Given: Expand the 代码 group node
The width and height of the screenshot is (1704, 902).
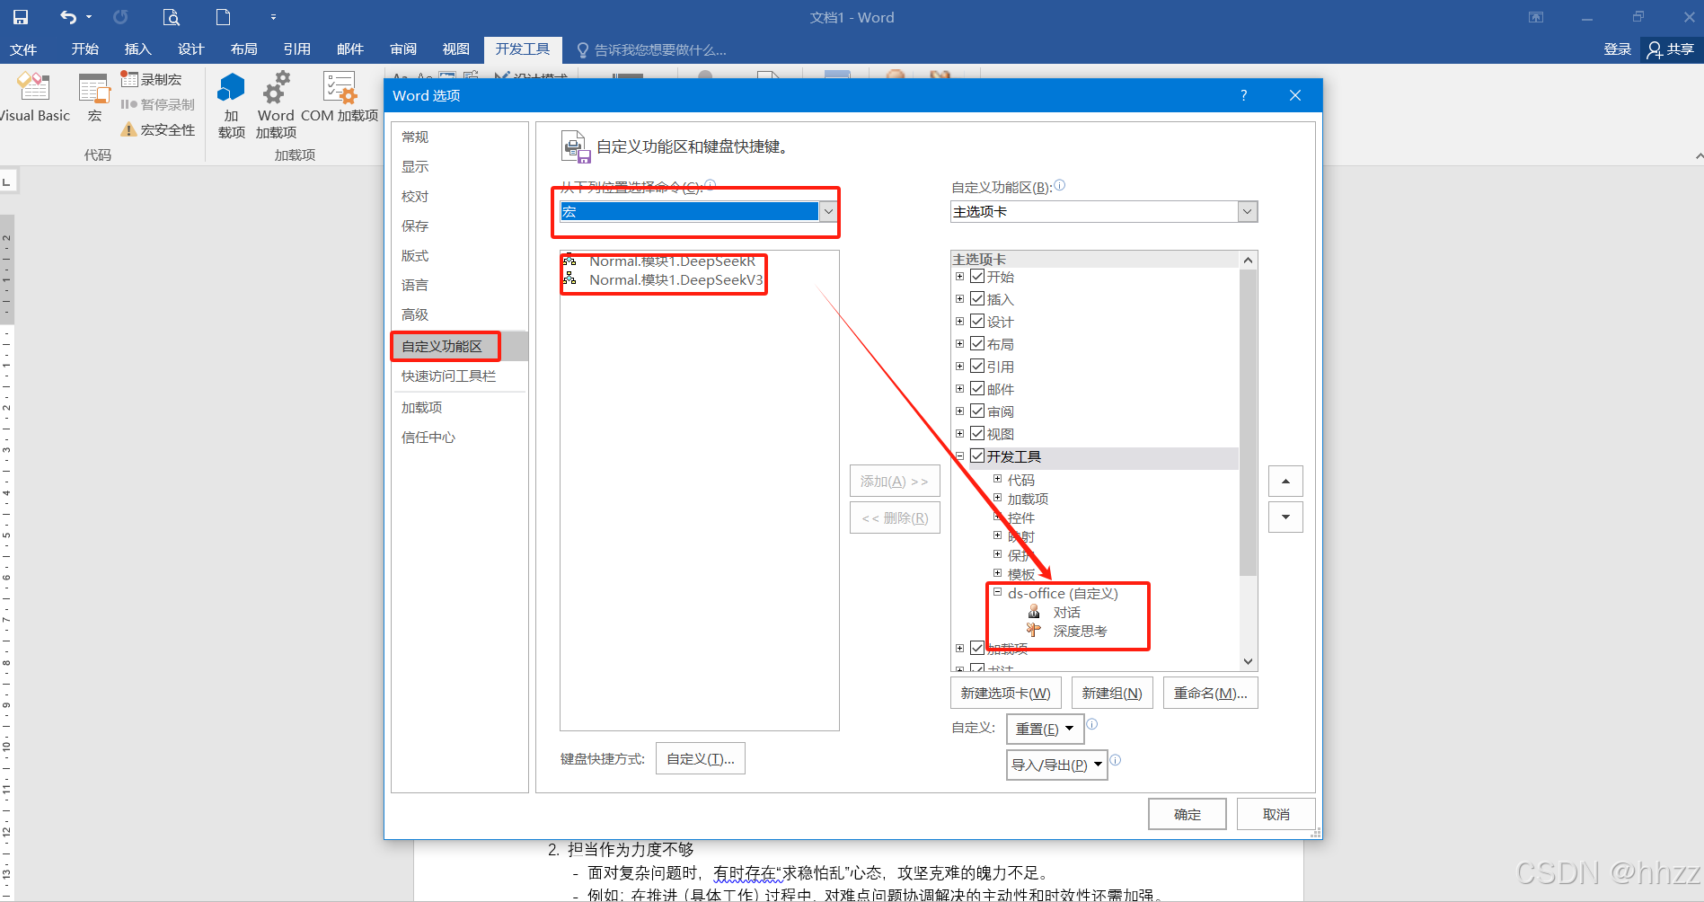Looking at the screenshot, I should (x=997, y=479).
